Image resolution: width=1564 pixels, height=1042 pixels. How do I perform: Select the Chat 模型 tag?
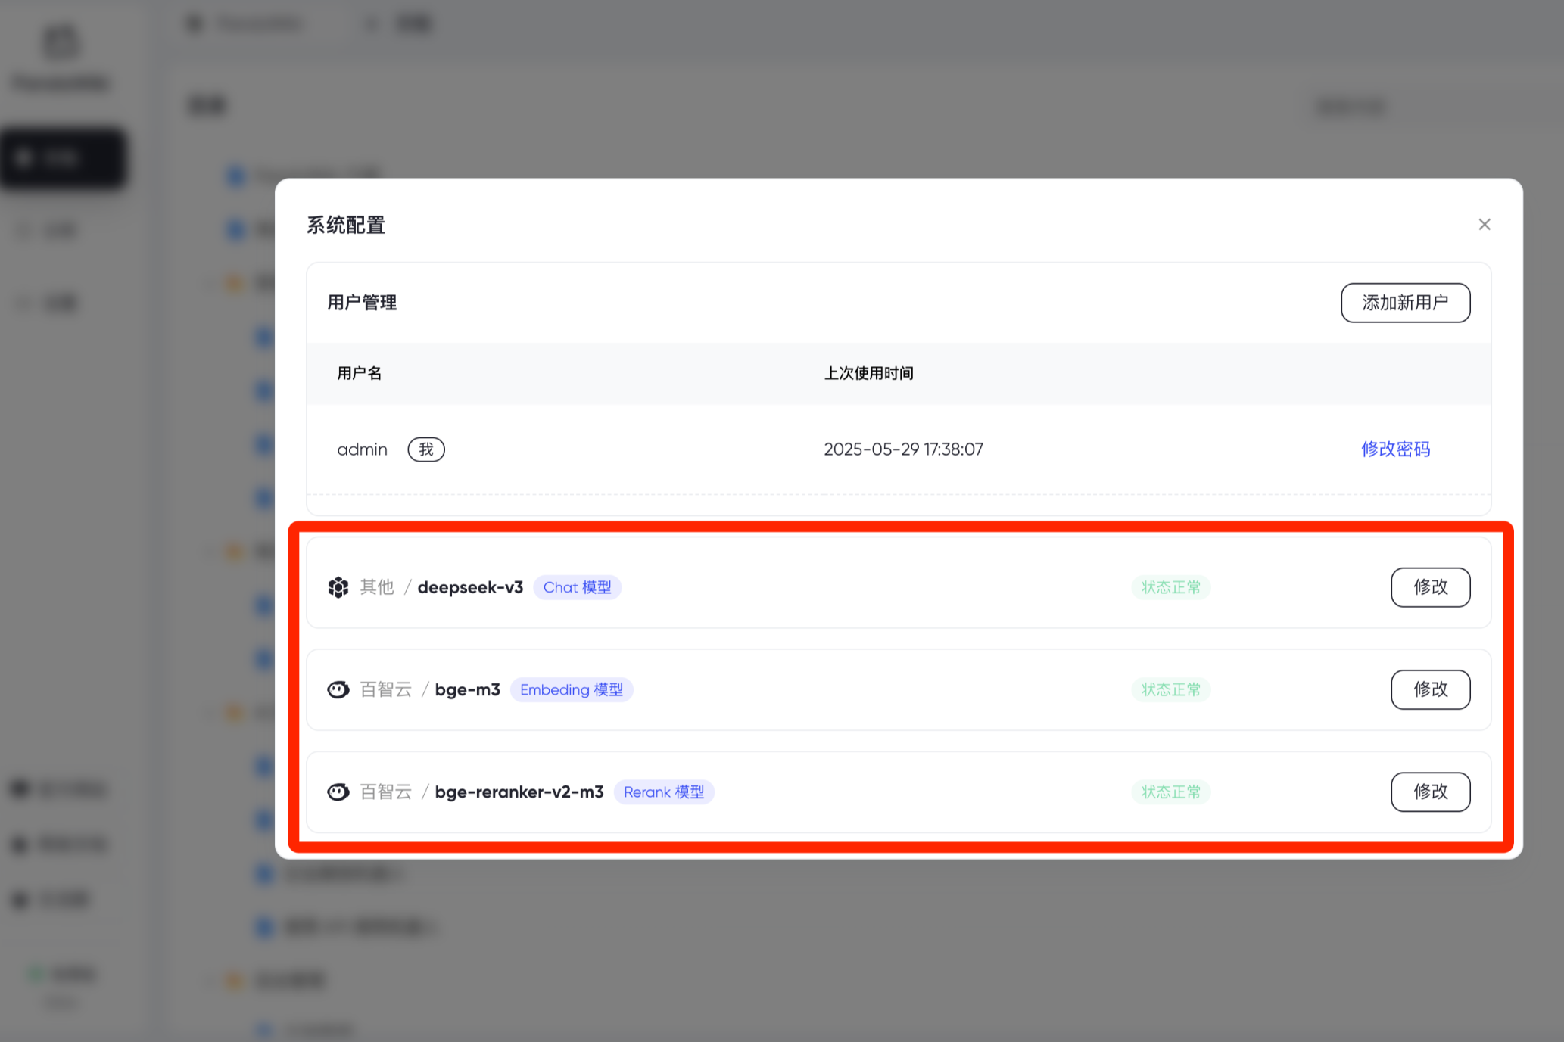point(577,587)
